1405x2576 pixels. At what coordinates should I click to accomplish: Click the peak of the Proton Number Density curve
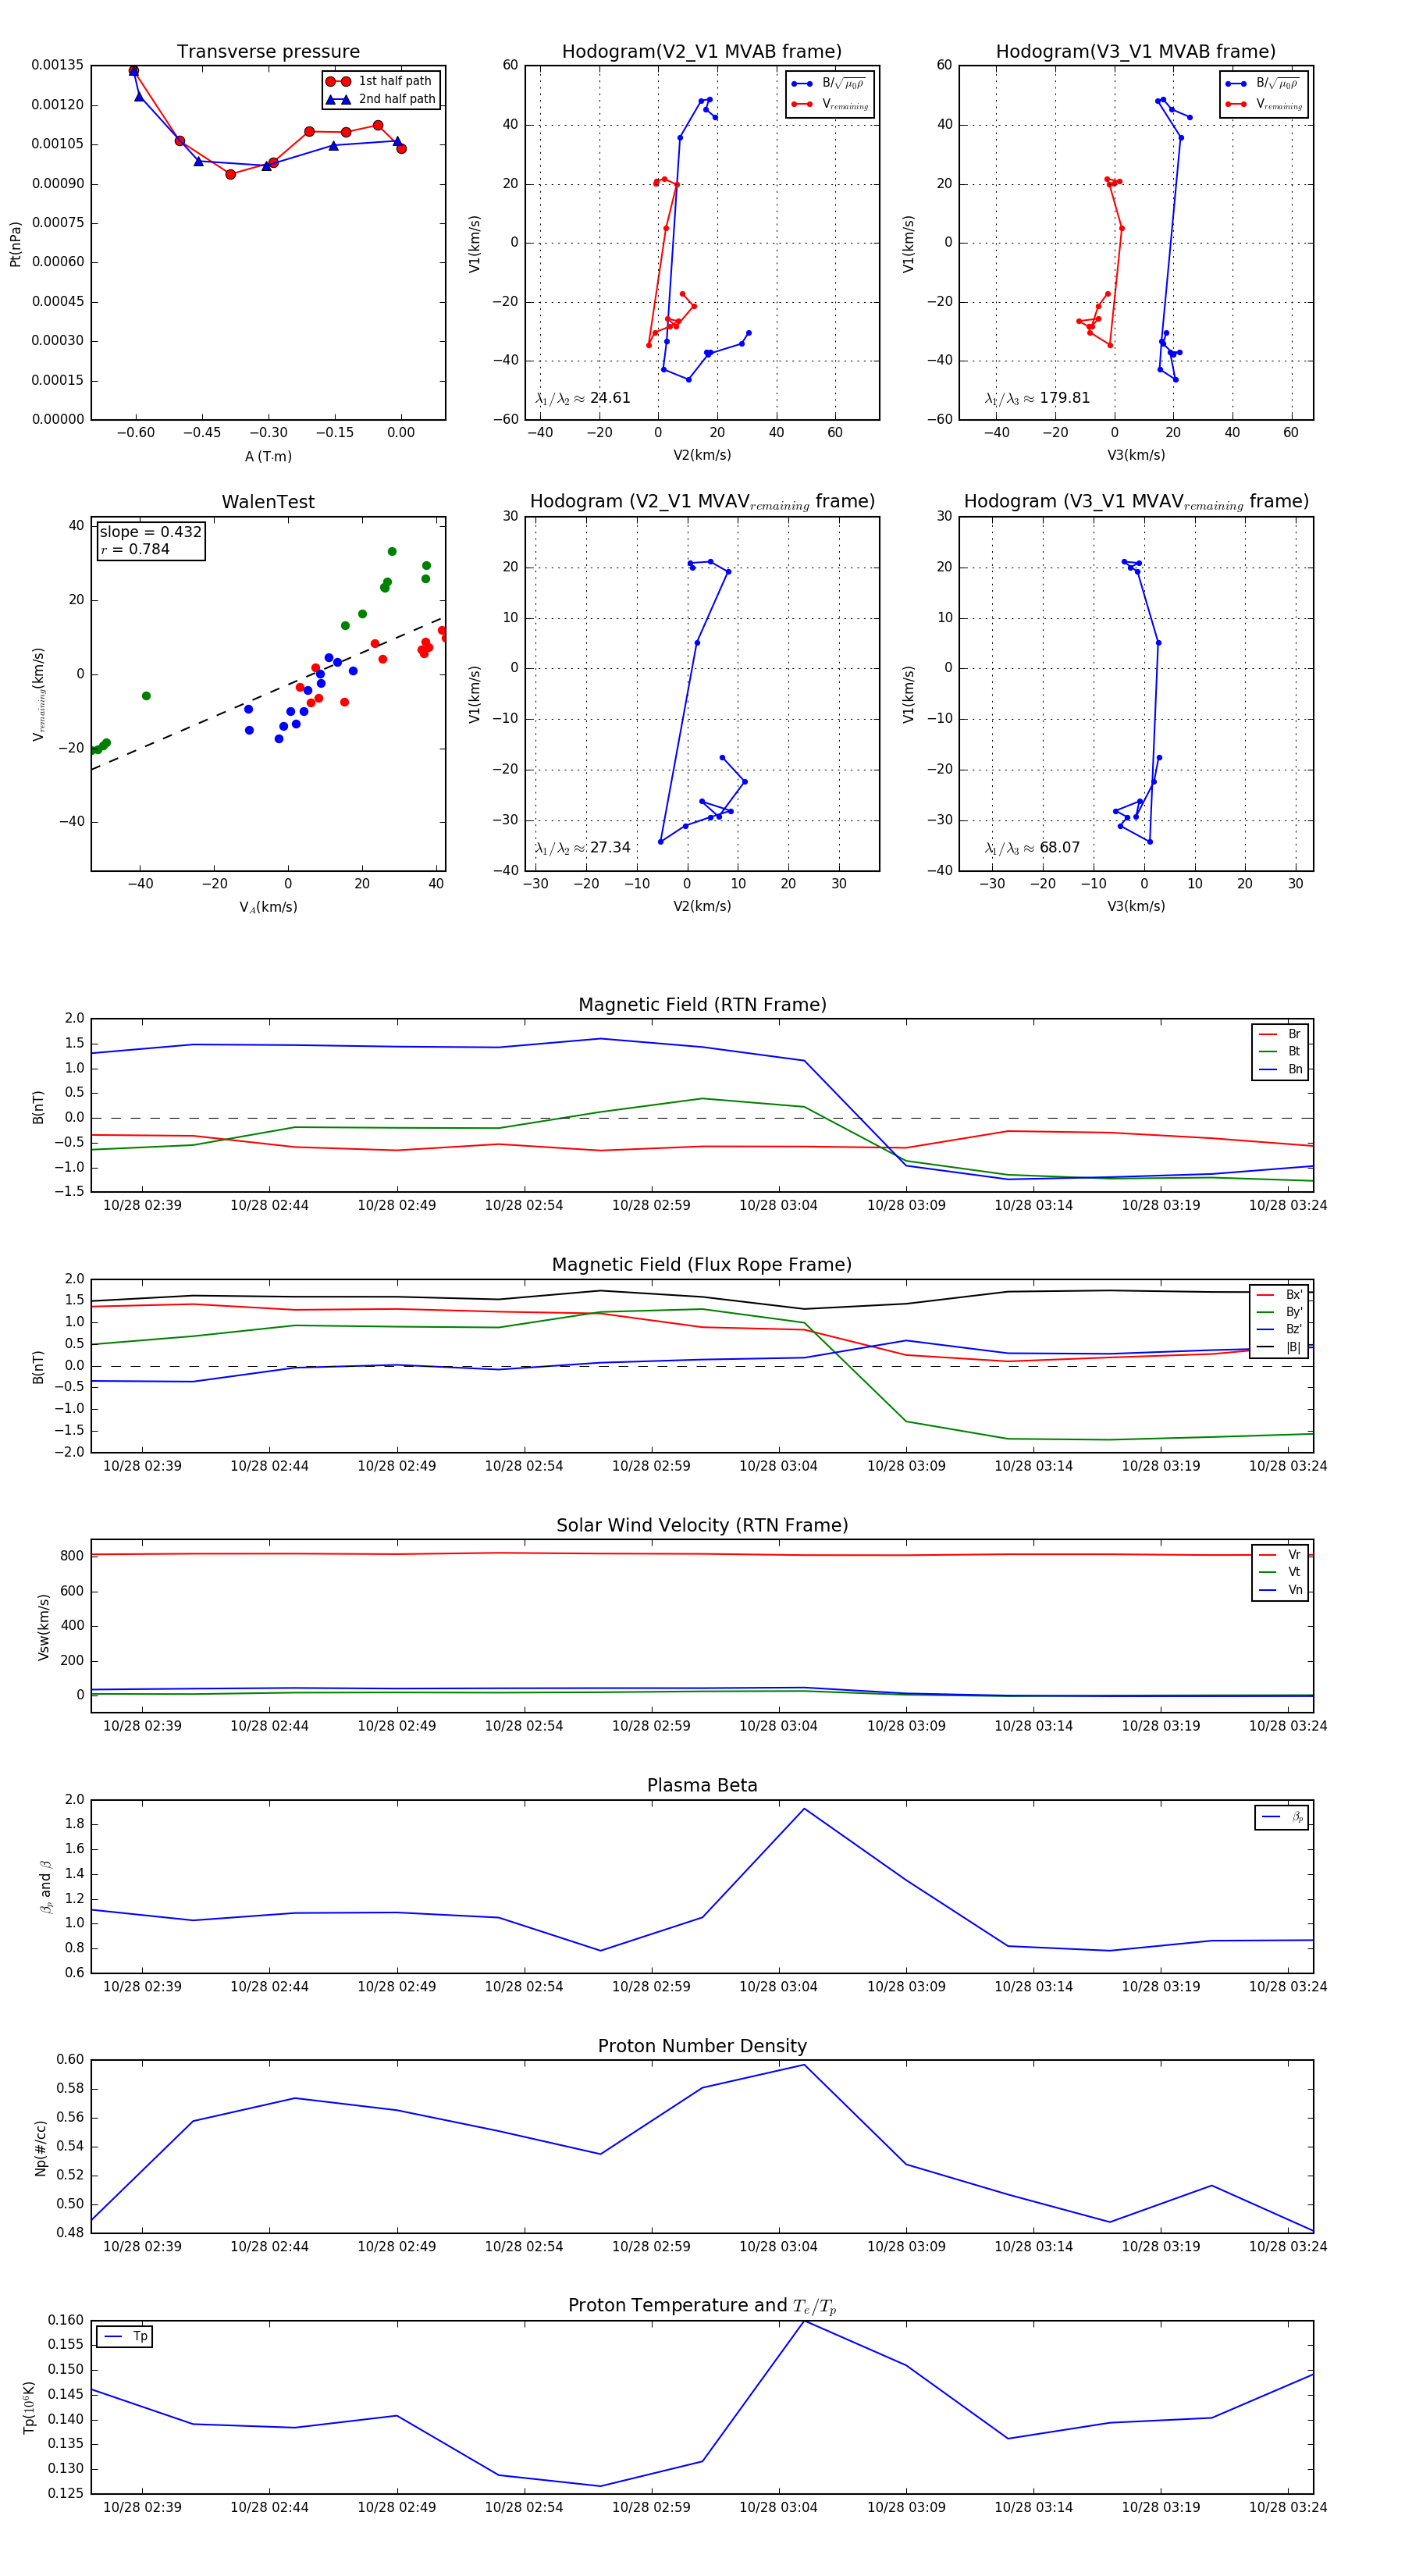point(804,2065)
